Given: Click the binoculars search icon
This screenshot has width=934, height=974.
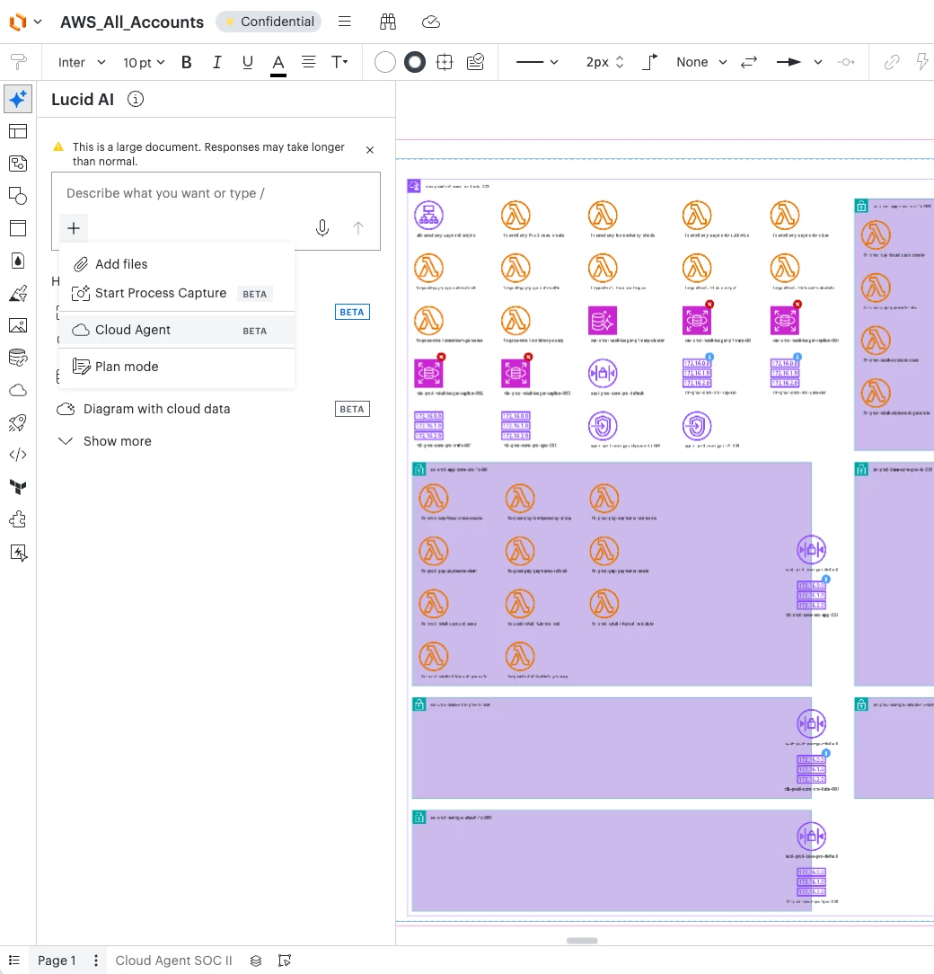Looking at the screenshot, I should pos(387,22).
